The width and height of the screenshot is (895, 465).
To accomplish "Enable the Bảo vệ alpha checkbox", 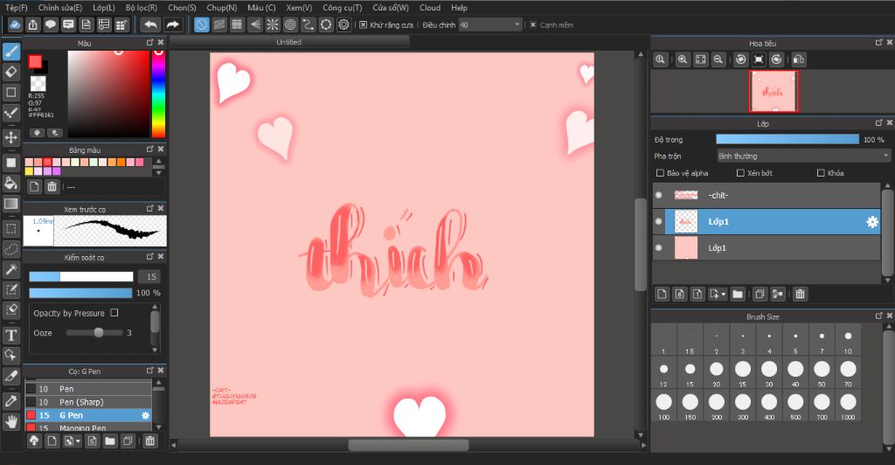I will [661, 173].
